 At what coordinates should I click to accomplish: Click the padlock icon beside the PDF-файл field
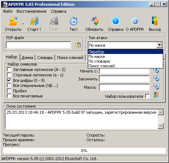[x=78, y=45]
